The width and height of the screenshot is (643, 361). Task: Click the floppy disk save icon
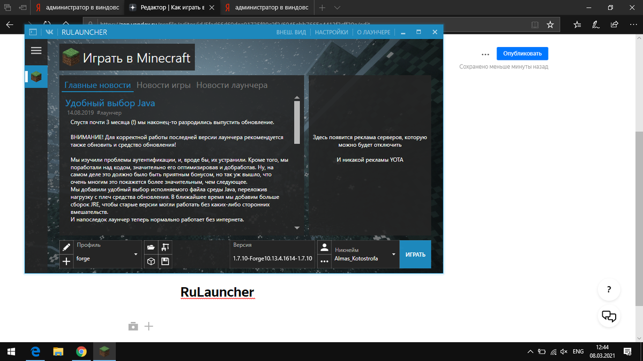tap(166, 262)
